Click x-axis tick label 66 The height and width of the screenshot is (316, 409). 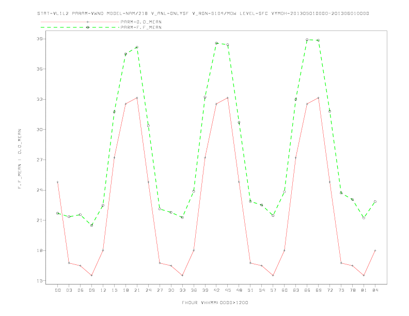click(x=307, y=290)
